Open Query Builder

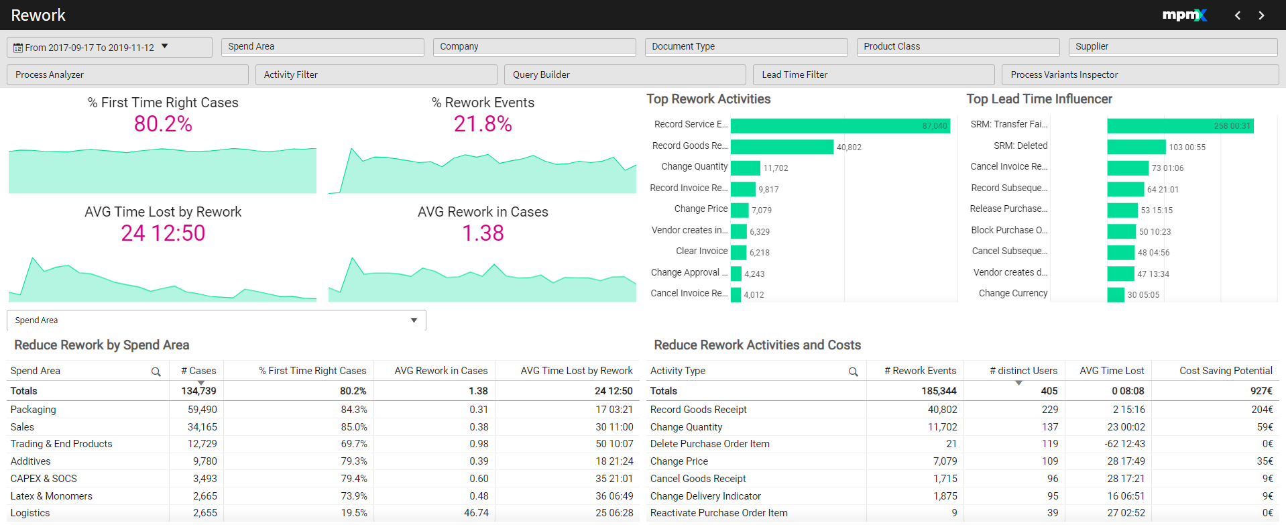point(625,75)
